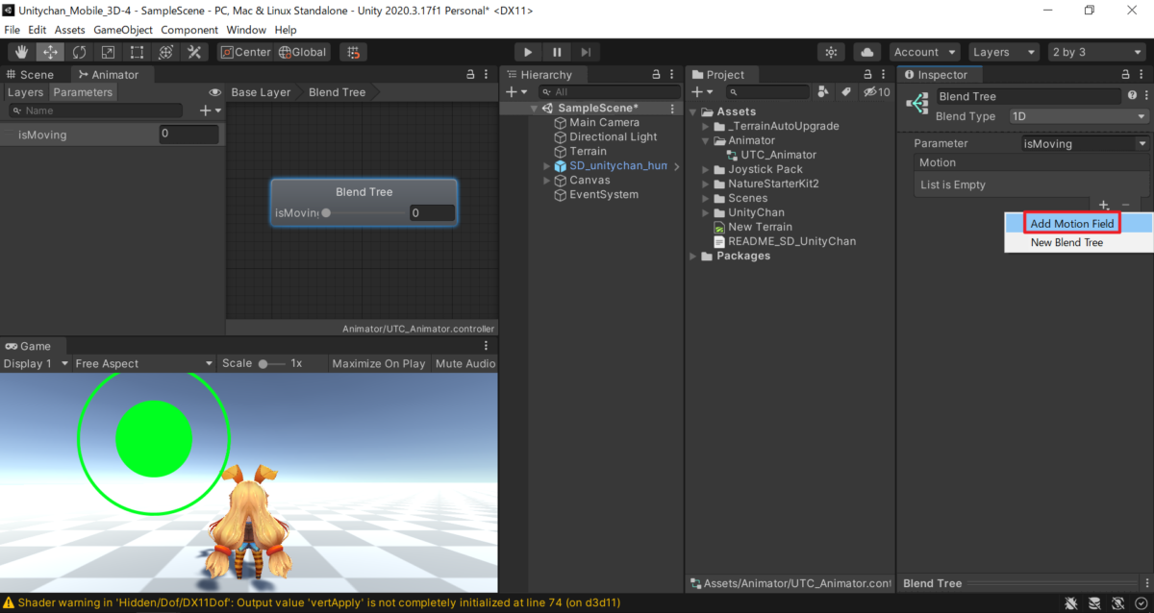1154x613 pixels.
Task: Toggle the Inspector panel lock
Action: pyautogui.click(x=1126, y=74)
